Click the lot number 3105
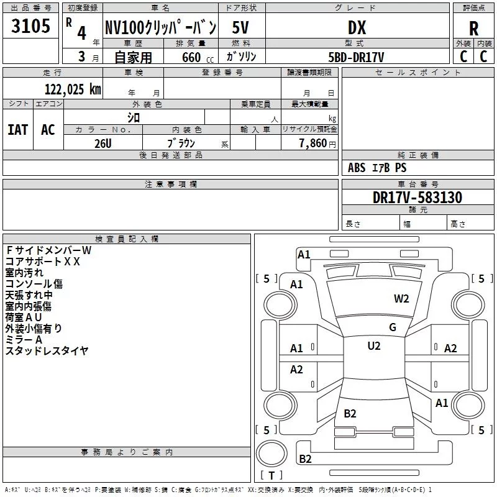This screenshot has height=497, width=497. pyautogui.click(x=30, y=25)
